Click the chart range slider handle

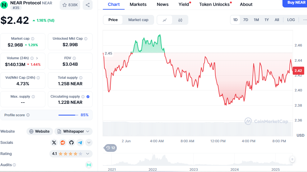click(x=292, y=159)
